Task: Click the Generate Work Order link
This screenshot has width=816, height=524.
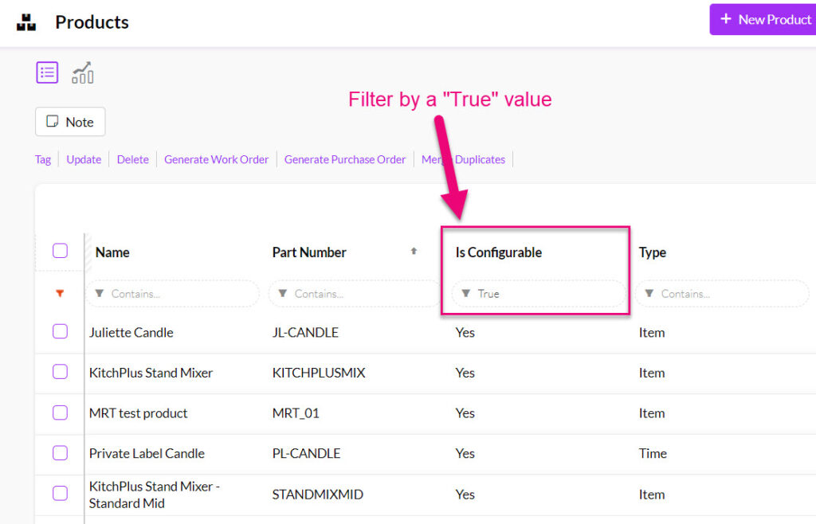Action: (x=216, y=159)
